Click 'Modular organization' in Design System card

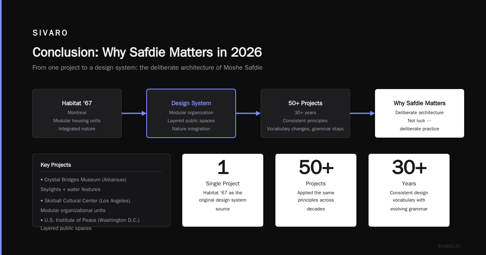(191, 113)
